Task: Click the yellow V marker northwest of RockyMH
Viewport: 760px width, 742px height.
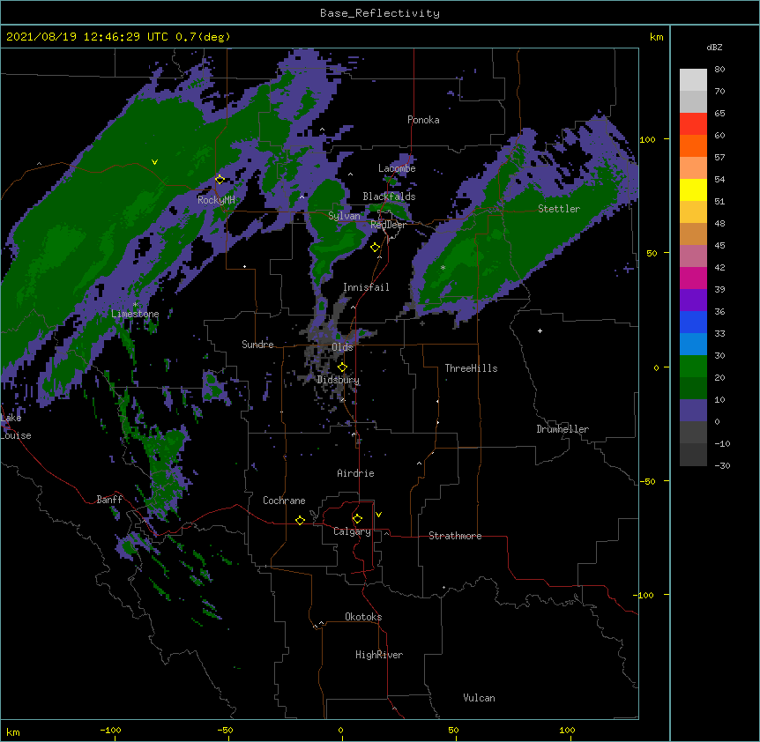Action: pyautogui.click(x=154, y=162)
